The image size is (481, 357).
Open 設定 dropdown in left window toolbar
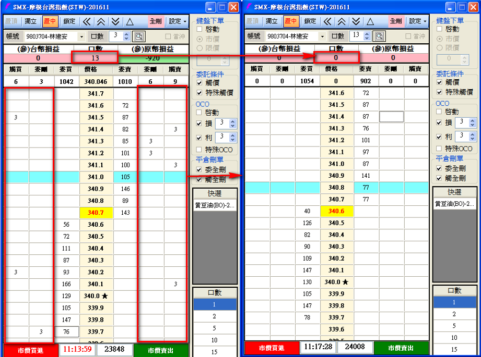click(x=178, y=21)
